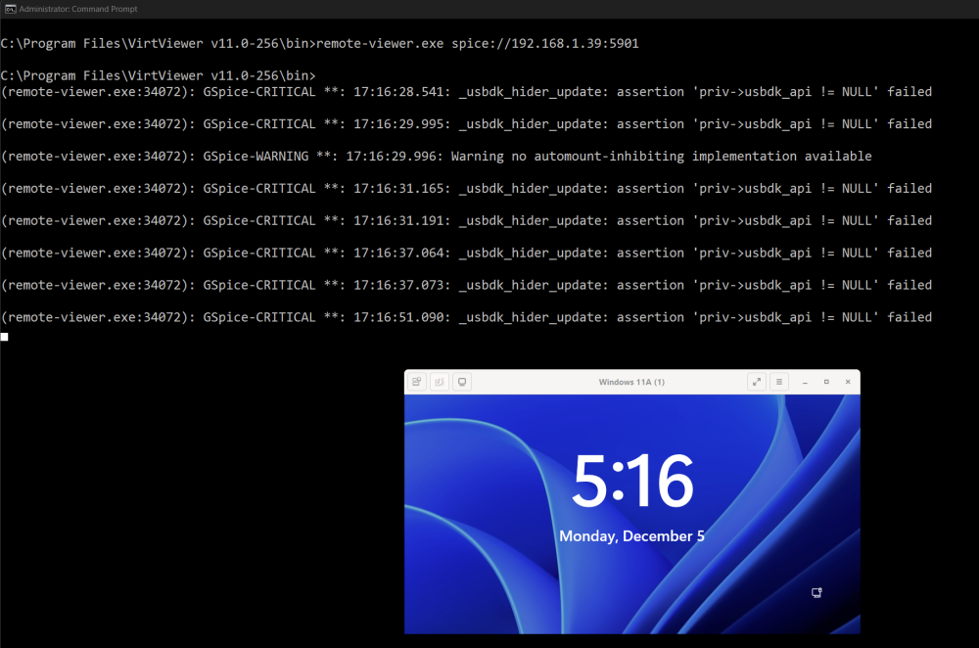The image size is (979, 648).
Task: Click the Monday, December 5 date text
Action: click(x=631, y=536)
